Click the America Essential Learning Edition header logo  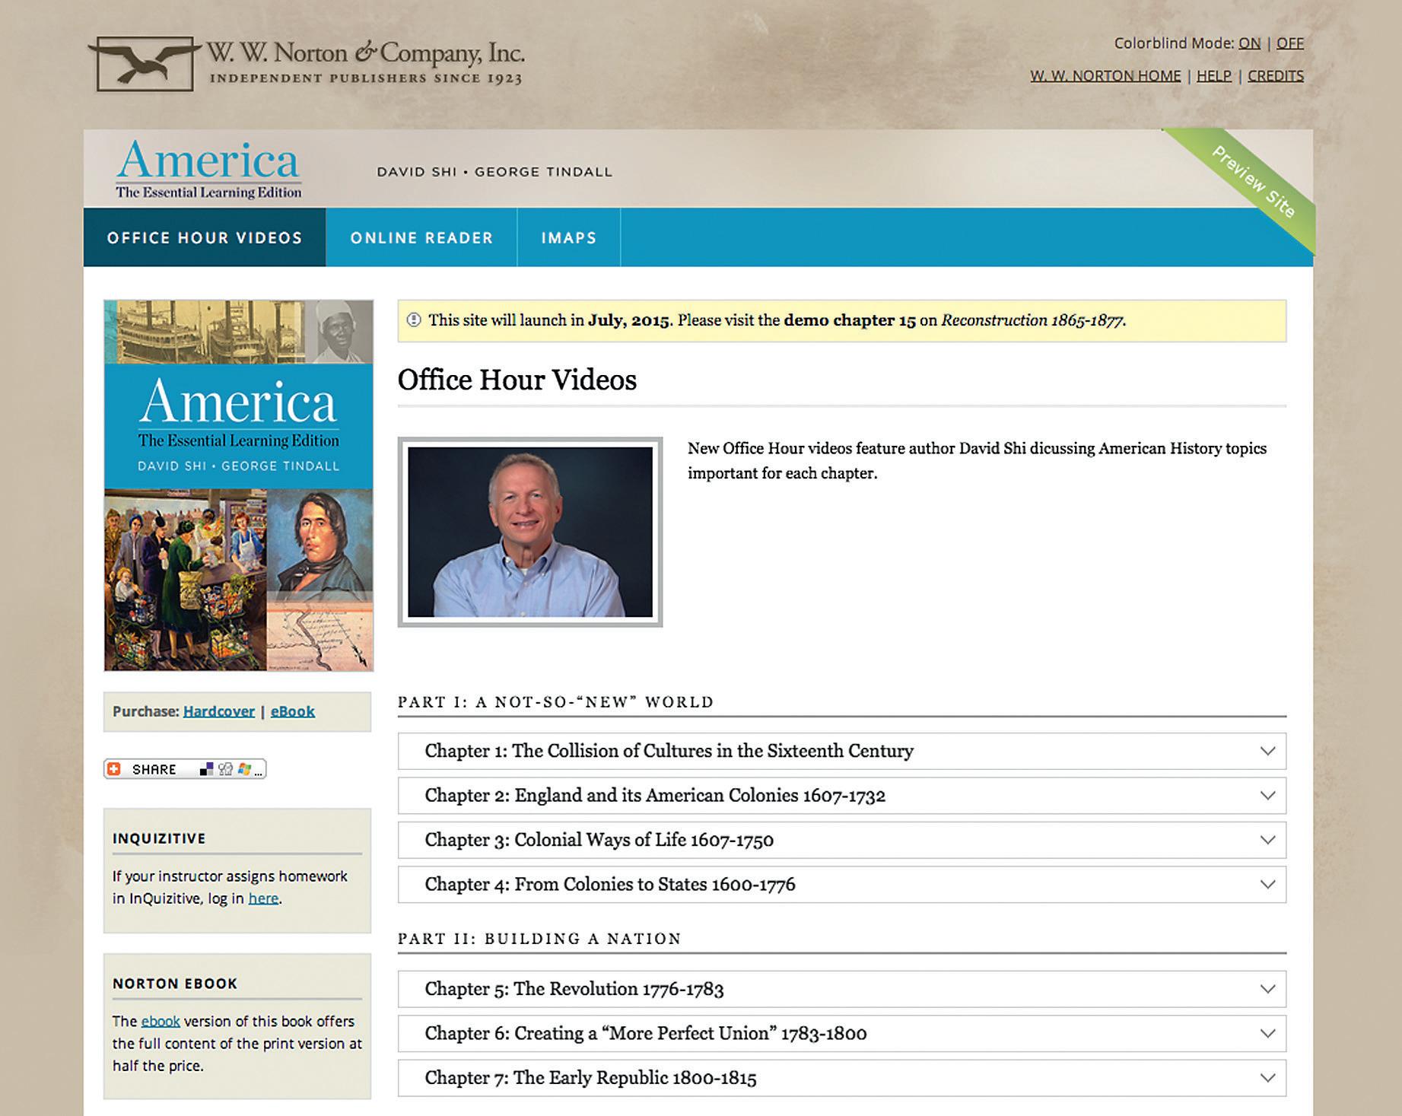[208, 169]
